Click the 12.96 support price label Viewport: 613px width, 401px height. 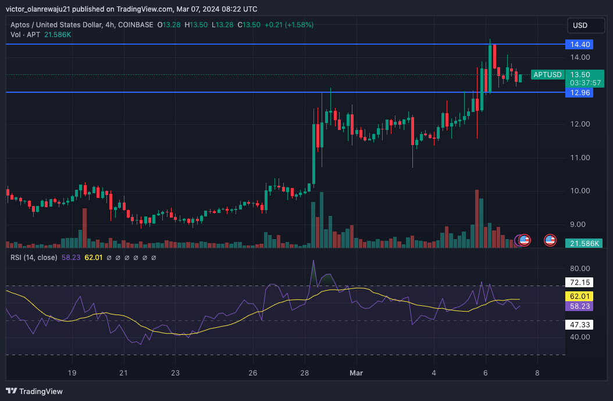coord(579,92)
